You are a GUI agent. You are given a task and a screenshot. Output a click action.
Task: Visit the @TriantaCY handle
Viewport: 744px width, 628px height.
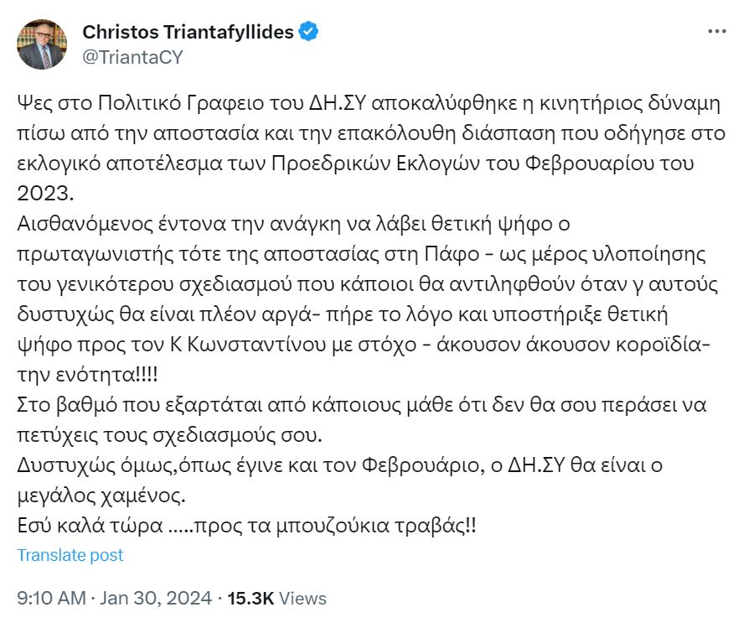132,57
